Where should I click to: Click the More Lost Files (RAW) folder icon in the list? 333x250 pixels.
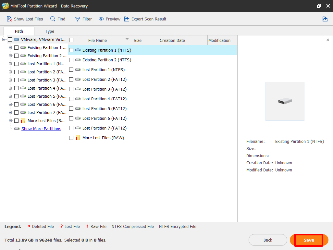(x=78, y=138)
